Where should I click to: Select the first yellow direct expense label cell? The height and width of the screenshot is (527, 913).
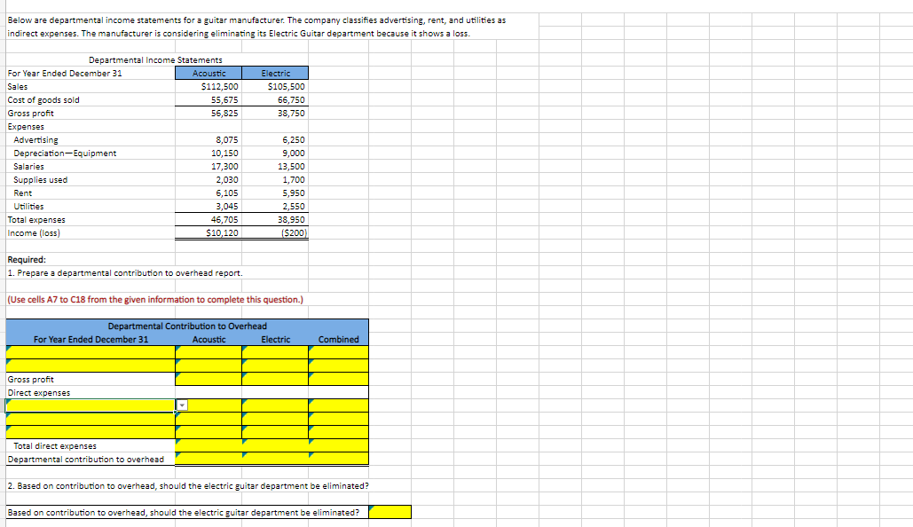(x=91, y=405)
